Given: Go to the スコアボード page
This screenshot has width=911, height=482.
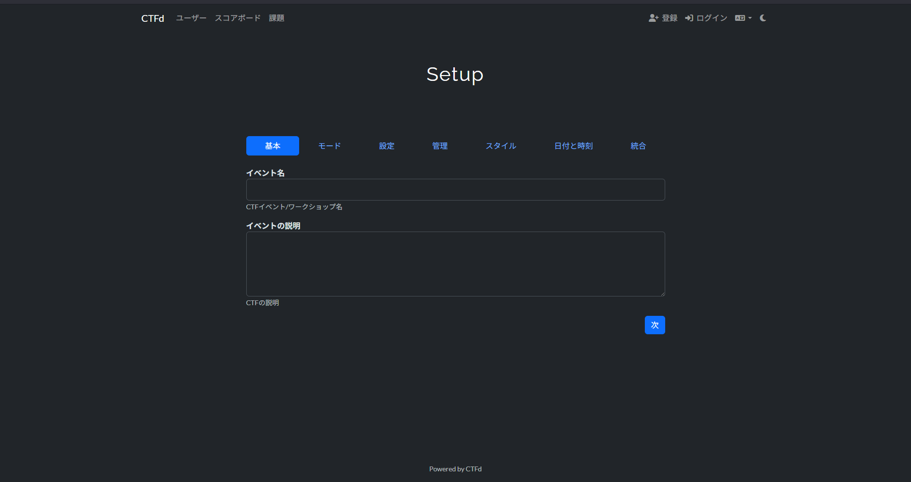Looking at the screenshot, I should (x=238, y=18).
